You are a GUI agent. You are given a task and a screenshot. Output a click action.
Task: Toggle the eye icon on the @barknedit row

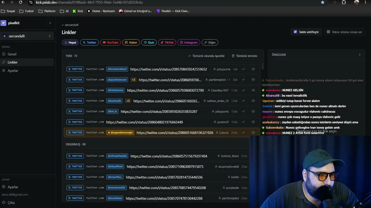[253, 101]
